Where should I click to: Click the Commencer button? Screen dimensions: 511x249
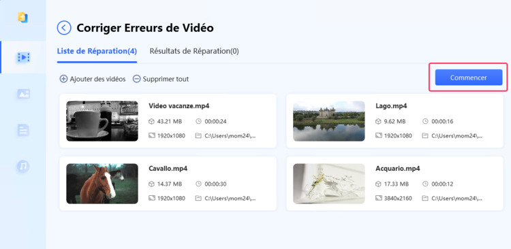click(x=469, y=78)
